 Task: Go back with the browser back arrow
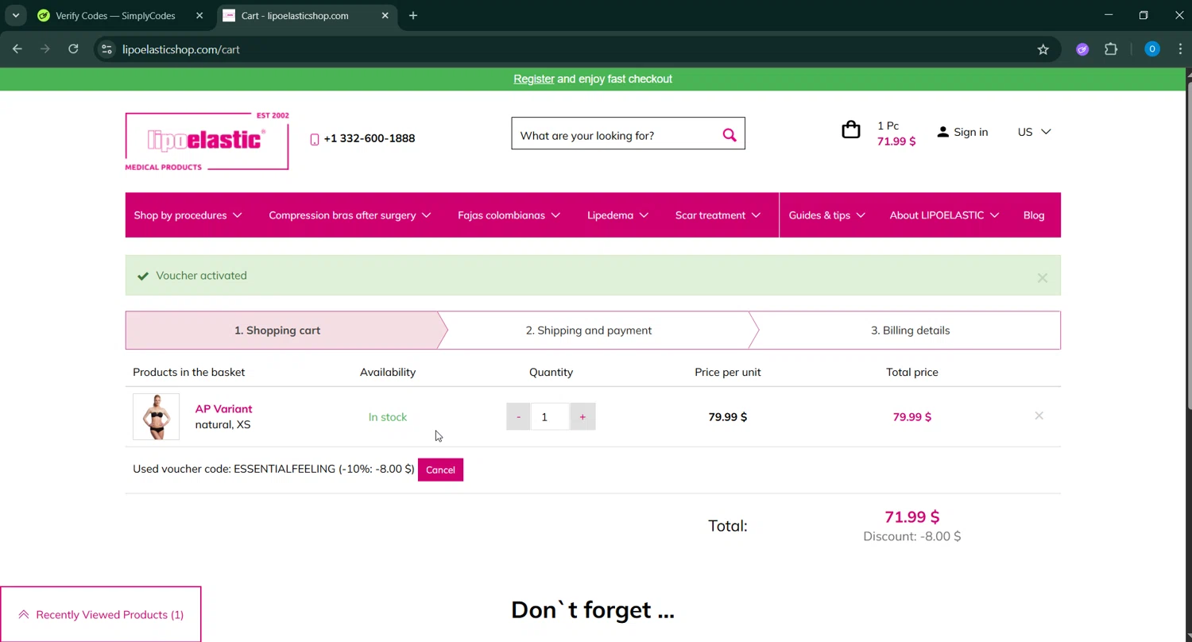pyautogui.click(x=17, y=49)
